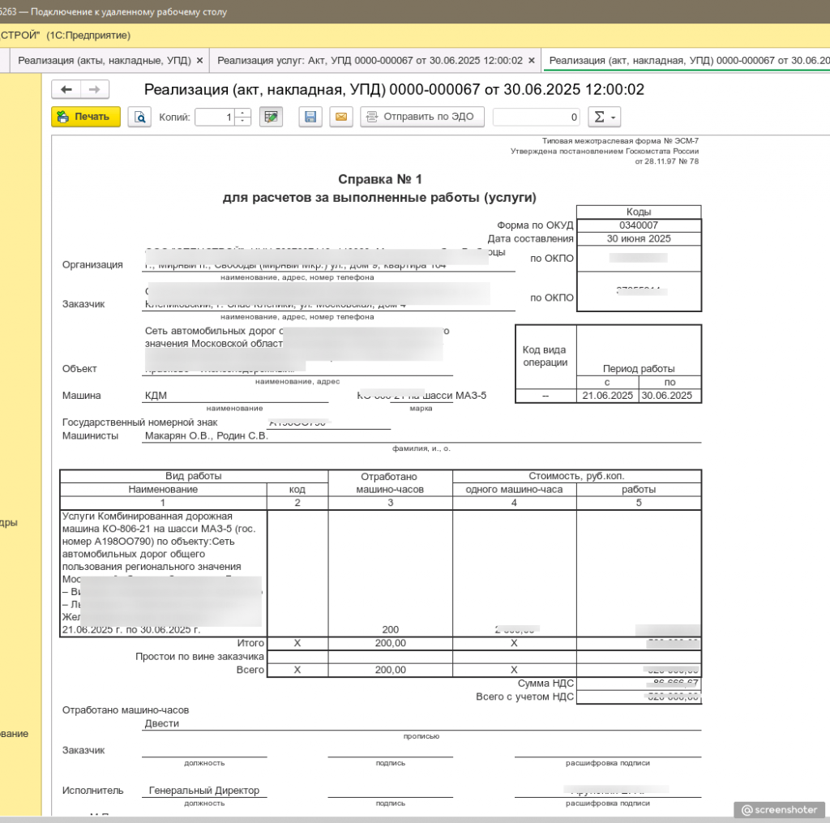Click the Код вида операции cell
The height and width of the screenshot is (823, 830).
click(x=545, y=356)
